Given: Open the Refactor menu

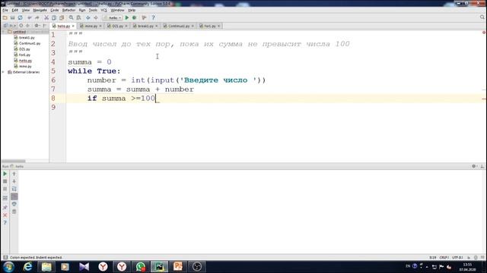Looking at the screenshot, I should point(69,10).
